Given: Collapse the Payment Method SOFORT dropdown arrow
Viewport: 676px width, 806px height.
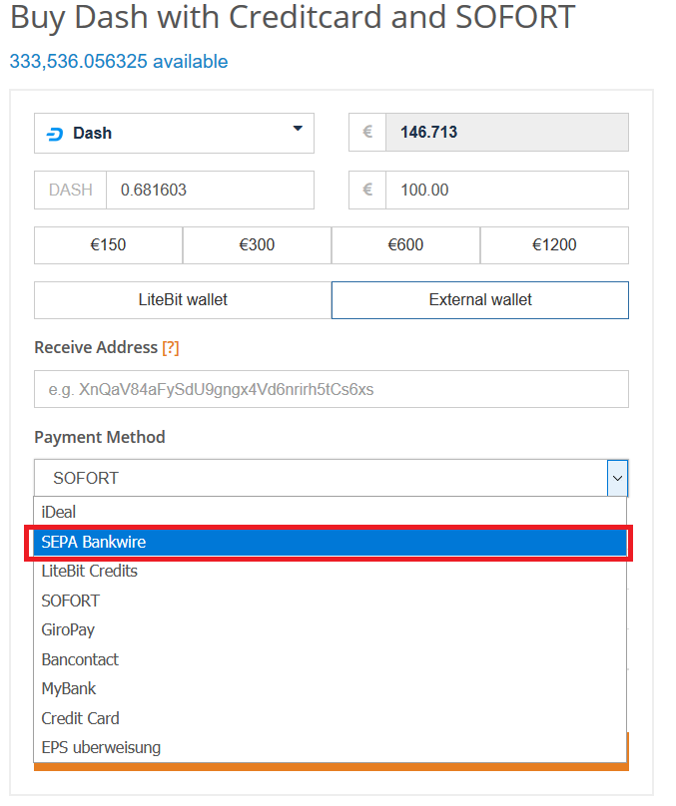Looking at the screenshot, I should (617, 478).
